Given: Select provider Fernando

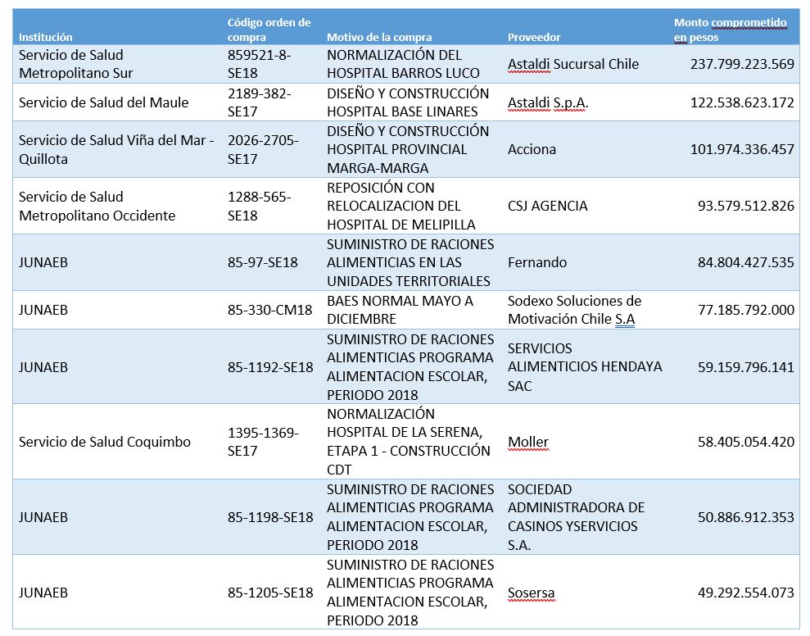Looking at the screenshot, I should click(x=536, y=262).
